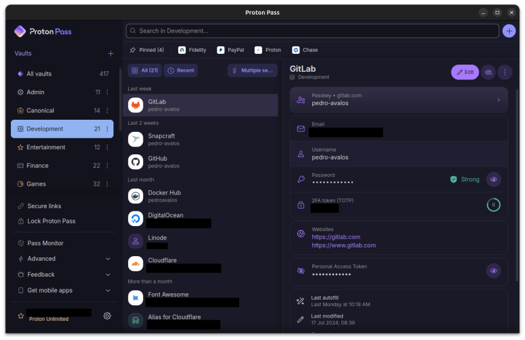The width and height of the screenshot is (525, 340).
Task: Click the email envelope icon in GitLab details
Action: point(301,129)
